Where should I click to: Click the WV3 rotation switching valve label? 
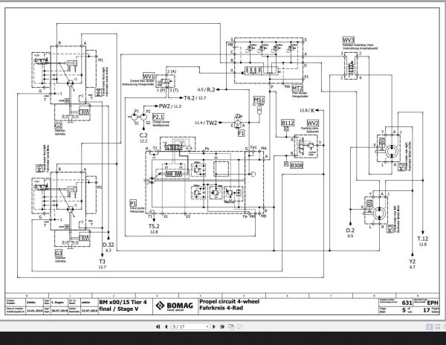[x=348, y=40]
